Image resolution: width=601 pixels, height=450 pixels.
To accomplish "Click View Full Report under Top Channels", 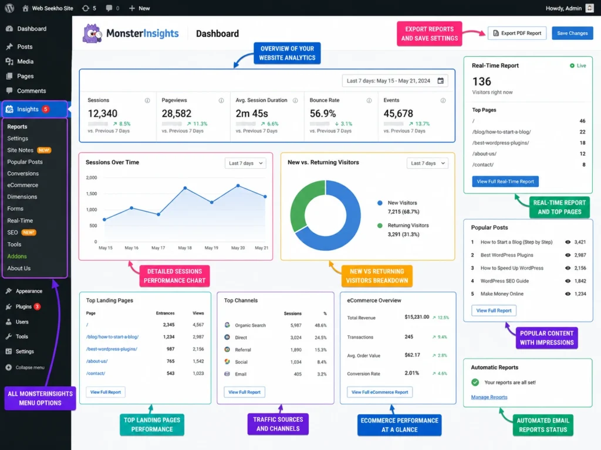I will pos(244,392).
